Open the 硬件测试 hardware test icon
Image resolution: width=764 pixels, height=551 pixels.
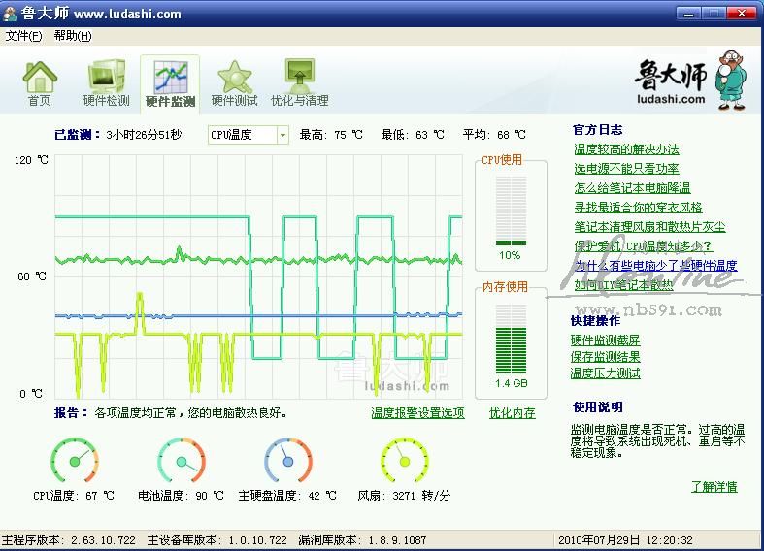tap(234, 78)
